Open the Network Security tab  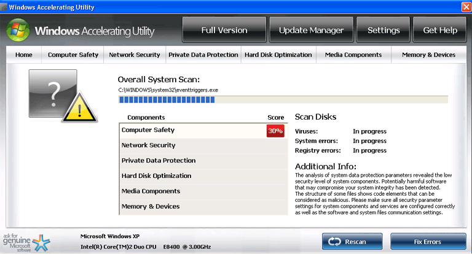point(135,55)
